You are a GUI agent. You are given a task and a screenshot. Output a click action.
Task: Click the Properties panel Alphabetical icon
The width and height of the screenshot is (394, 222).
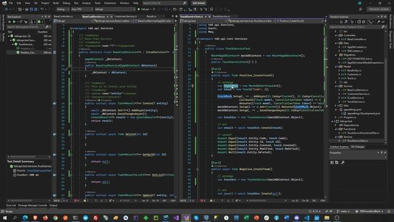337,163
